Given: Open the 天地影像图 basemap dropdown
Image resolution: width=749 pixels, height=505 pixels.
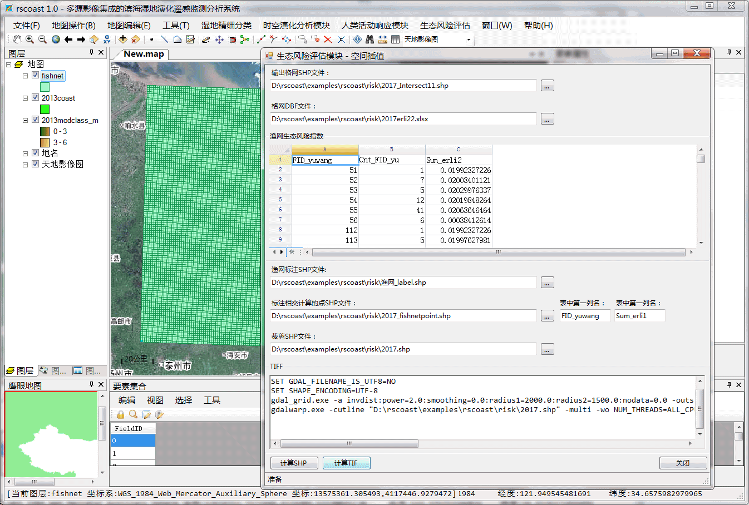Looking at the screenshot, I should pyautogui.click(x=469, y=39).
